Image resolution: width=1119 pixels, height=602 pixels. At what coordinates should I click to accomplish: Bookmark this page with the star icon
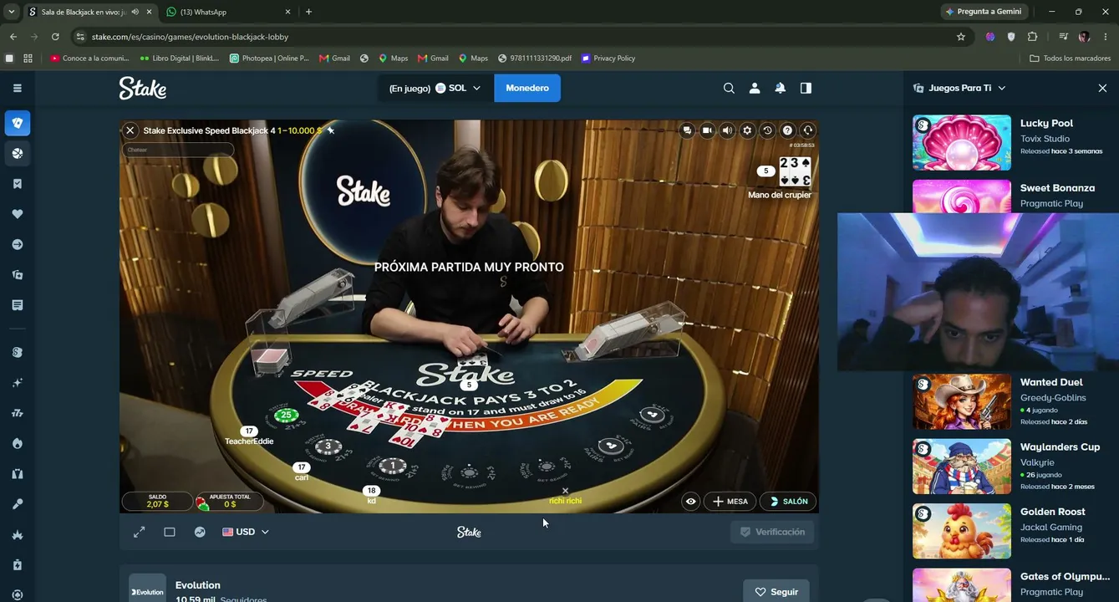[x=961, y=37]
